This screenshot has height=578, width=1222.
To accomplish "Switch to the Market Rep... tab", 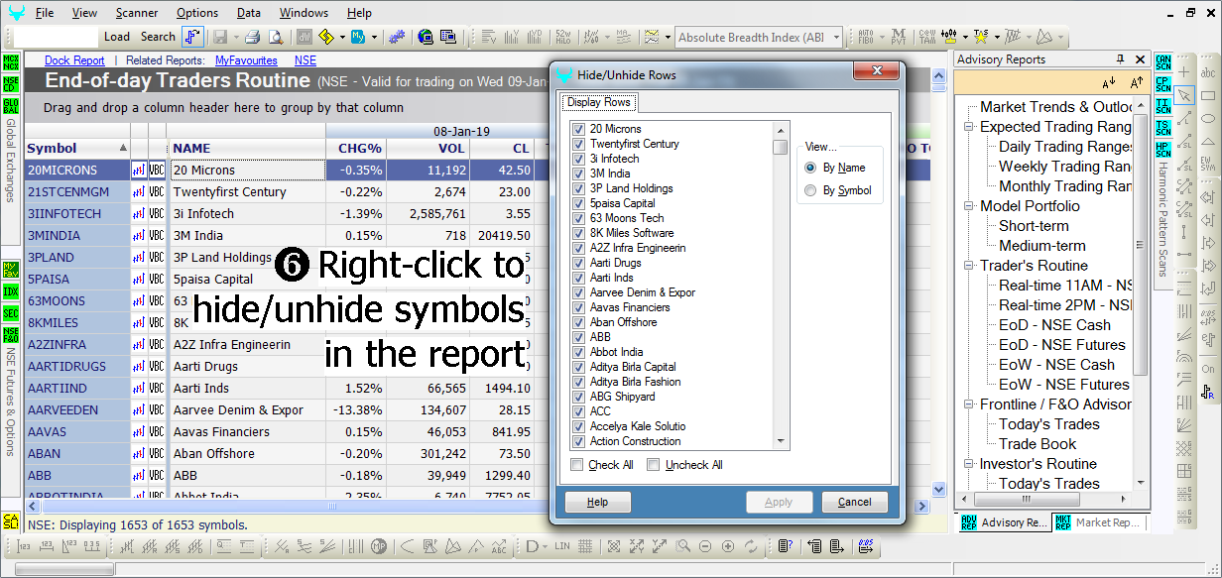I will [x=1098, y=522].
